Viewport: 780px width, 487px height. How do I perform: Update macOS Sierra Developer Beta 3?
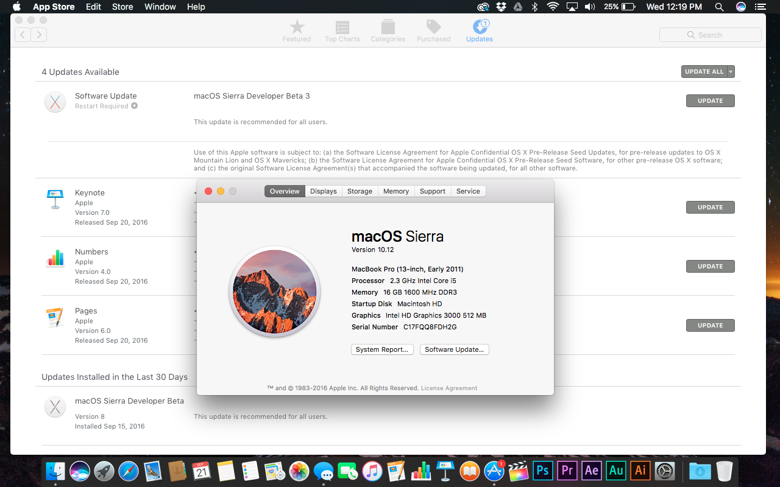711,101
